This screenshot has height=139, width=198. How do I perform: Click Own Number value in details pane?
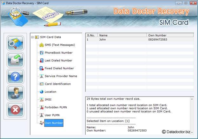(x=137, y=130)
